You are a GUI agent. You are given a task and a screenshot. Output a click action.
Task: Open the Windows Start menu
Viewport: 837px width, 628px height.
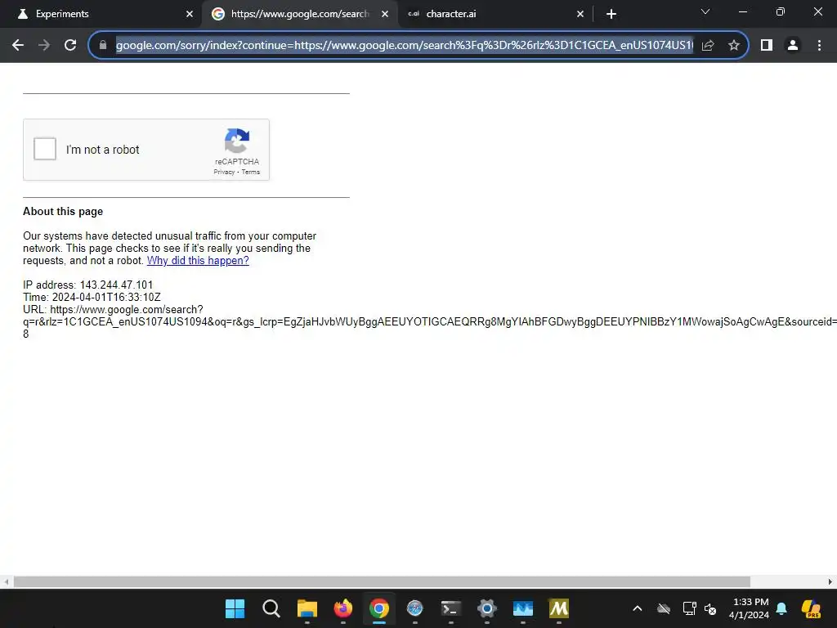(x=235, y=608)
